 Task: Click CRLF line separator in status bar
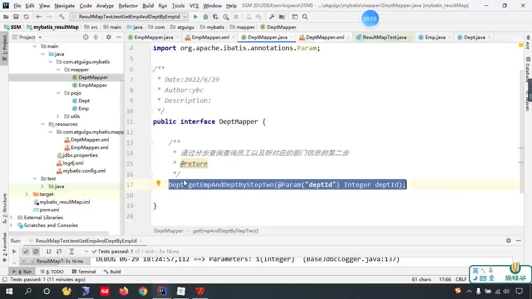[x=461, y=280]
